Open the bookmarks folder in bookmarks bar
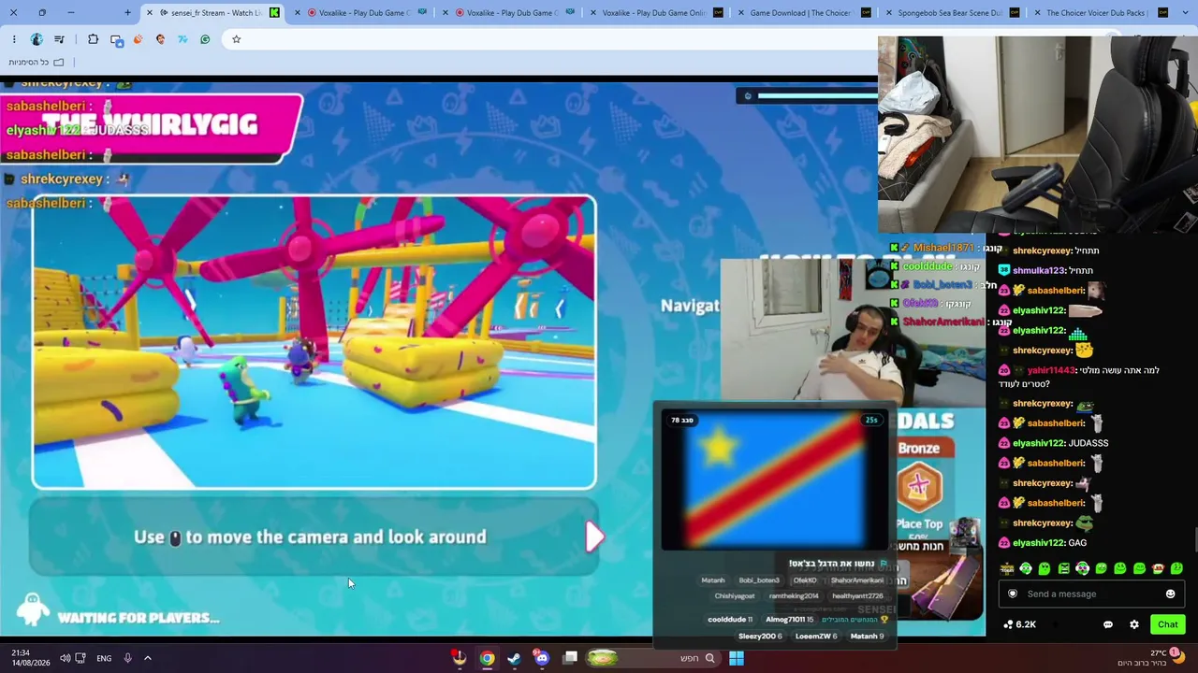Viewport: 1198px width, 673px height. (x=37, y=62)
